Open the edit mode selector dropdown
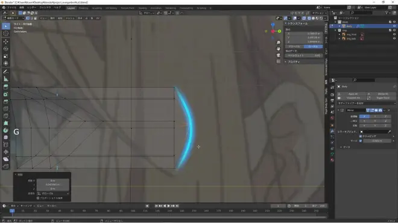This screenshot has width=398, height=223. [x=13, y=18]
